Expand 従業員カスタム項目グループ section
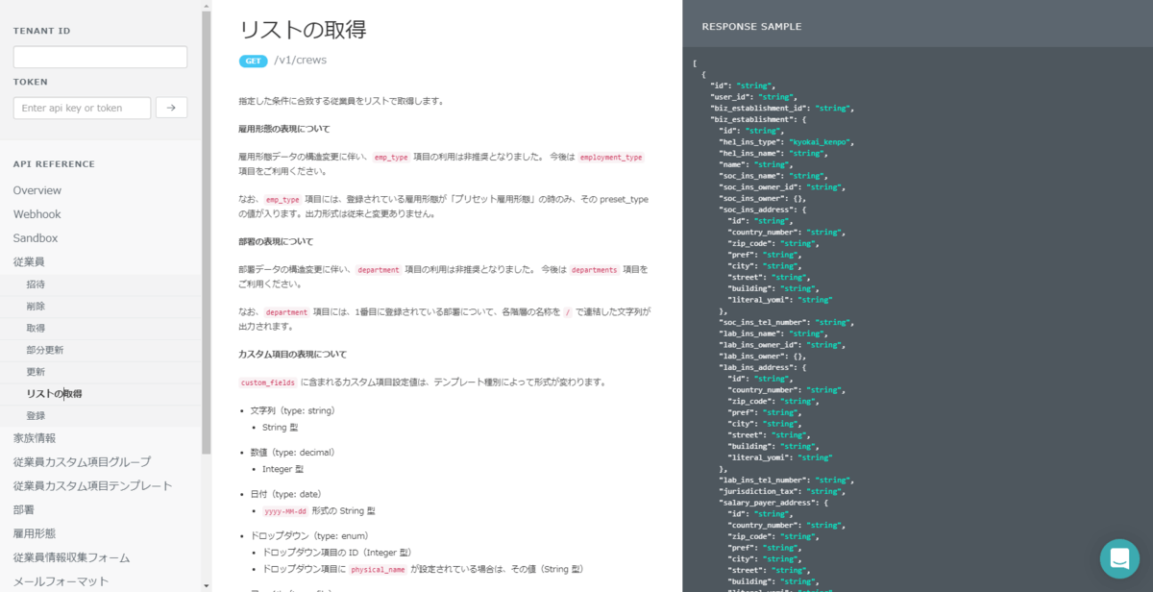 (x=82, y=462)
